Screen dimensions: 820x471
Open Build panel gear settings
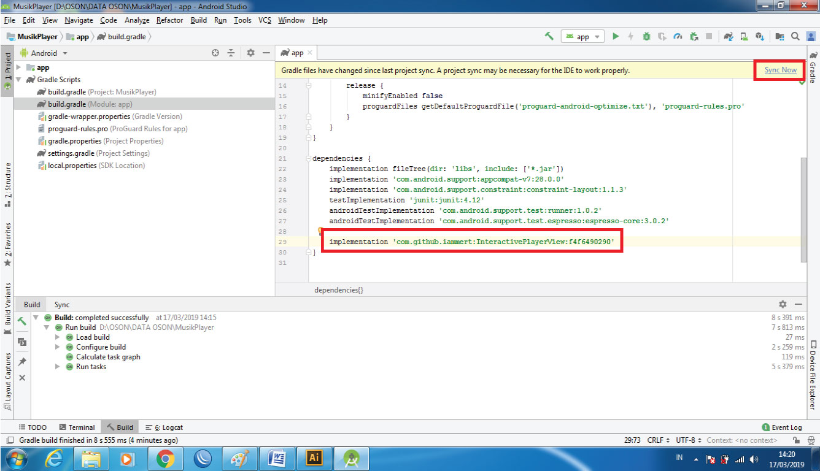point(783,304)
